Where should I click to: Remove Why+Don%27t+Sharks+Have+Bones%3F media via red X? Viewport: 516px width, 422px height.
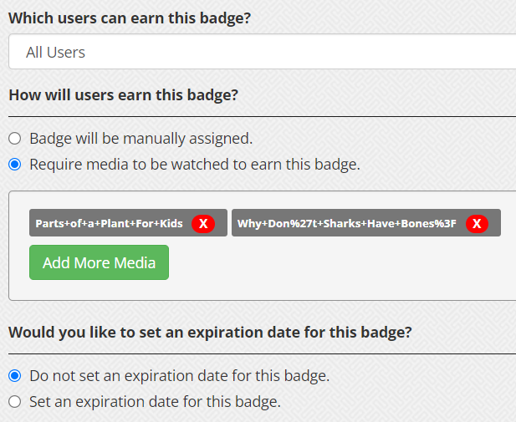[x=477, y=224]
